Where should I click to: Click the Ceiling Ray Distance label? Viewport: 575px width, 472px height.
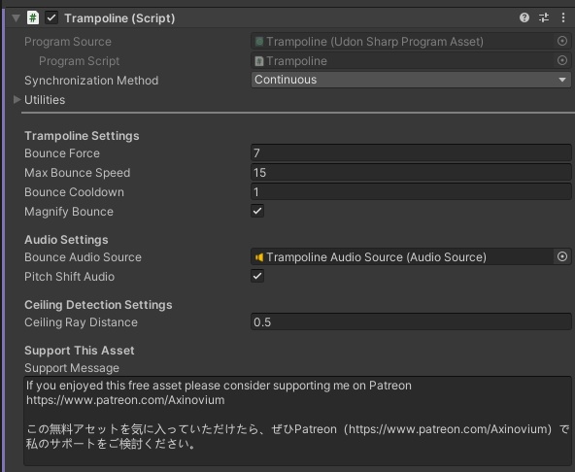pos(81,322)
